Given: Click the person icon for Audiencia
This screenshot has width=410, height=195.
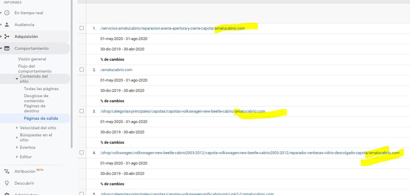Looking at the screenshot, I should [7, 25].
